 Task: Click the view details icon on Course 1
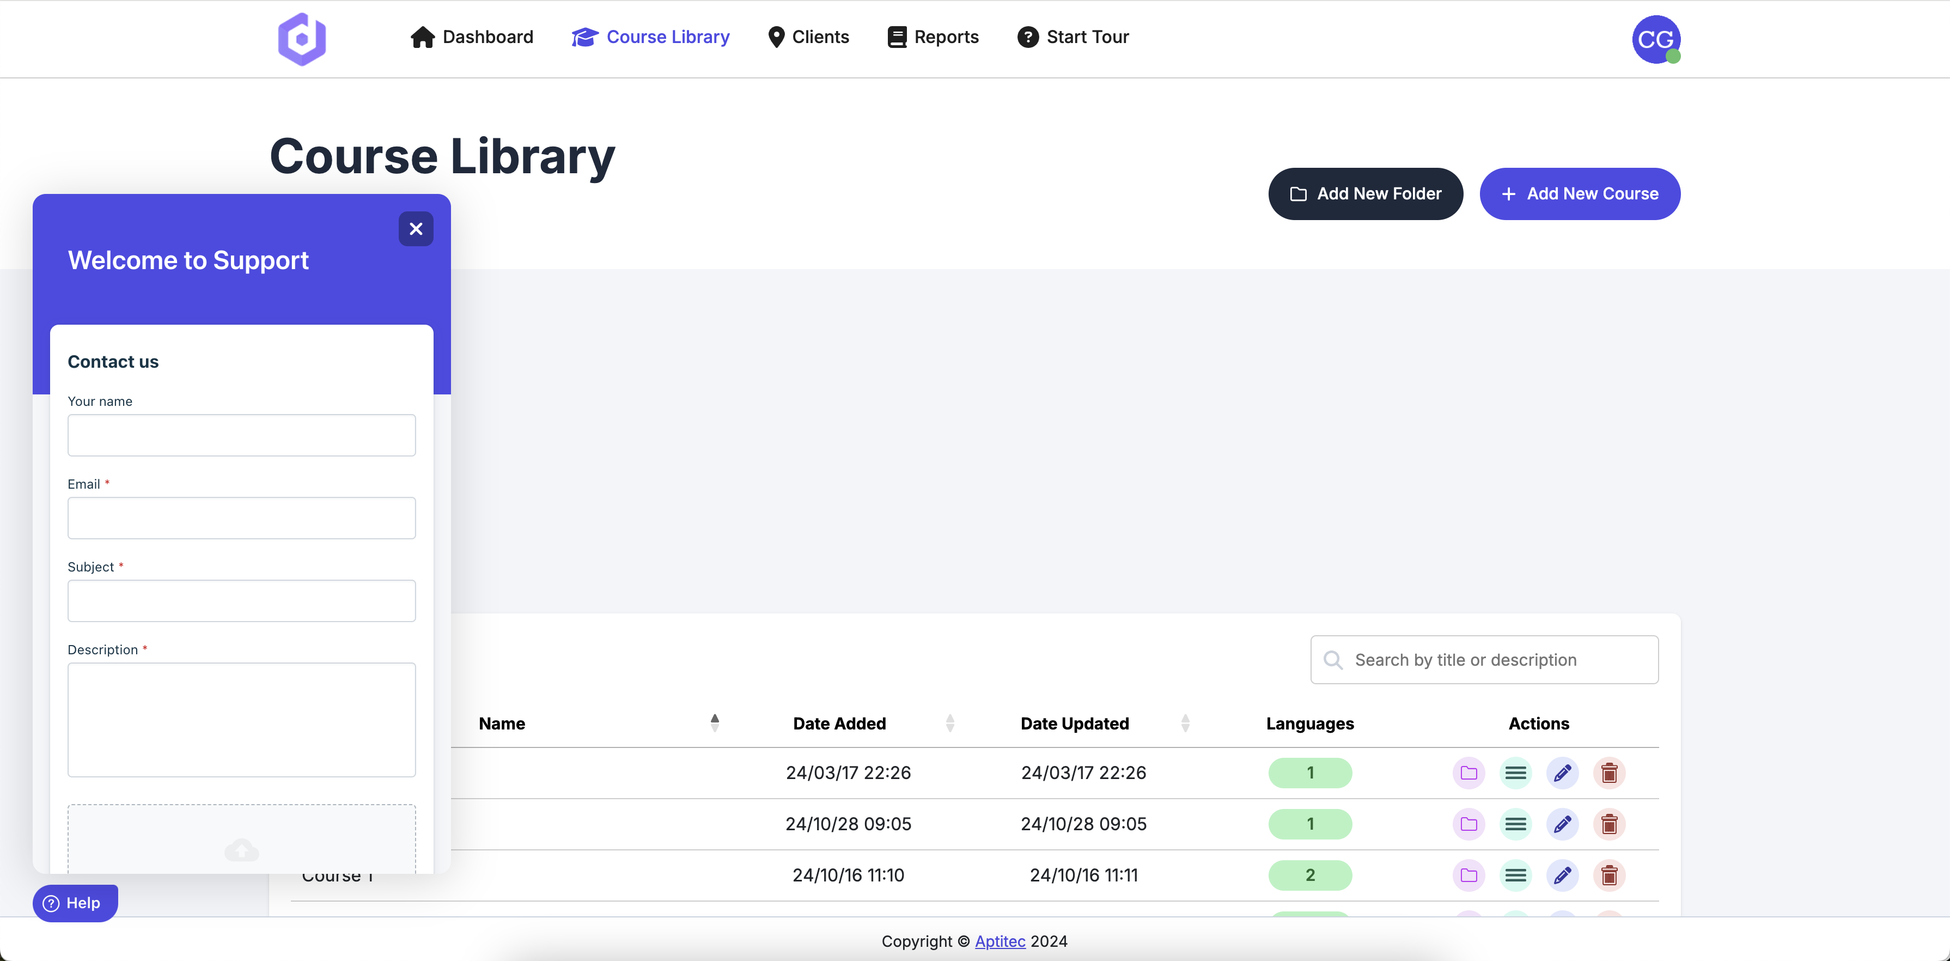click(1515, 875)
